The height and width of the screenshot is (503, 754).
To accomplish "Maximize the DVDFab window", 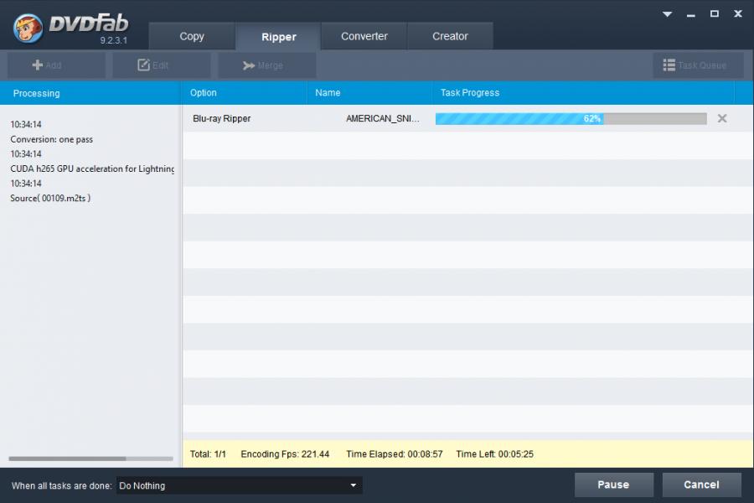I will point(715,14).
